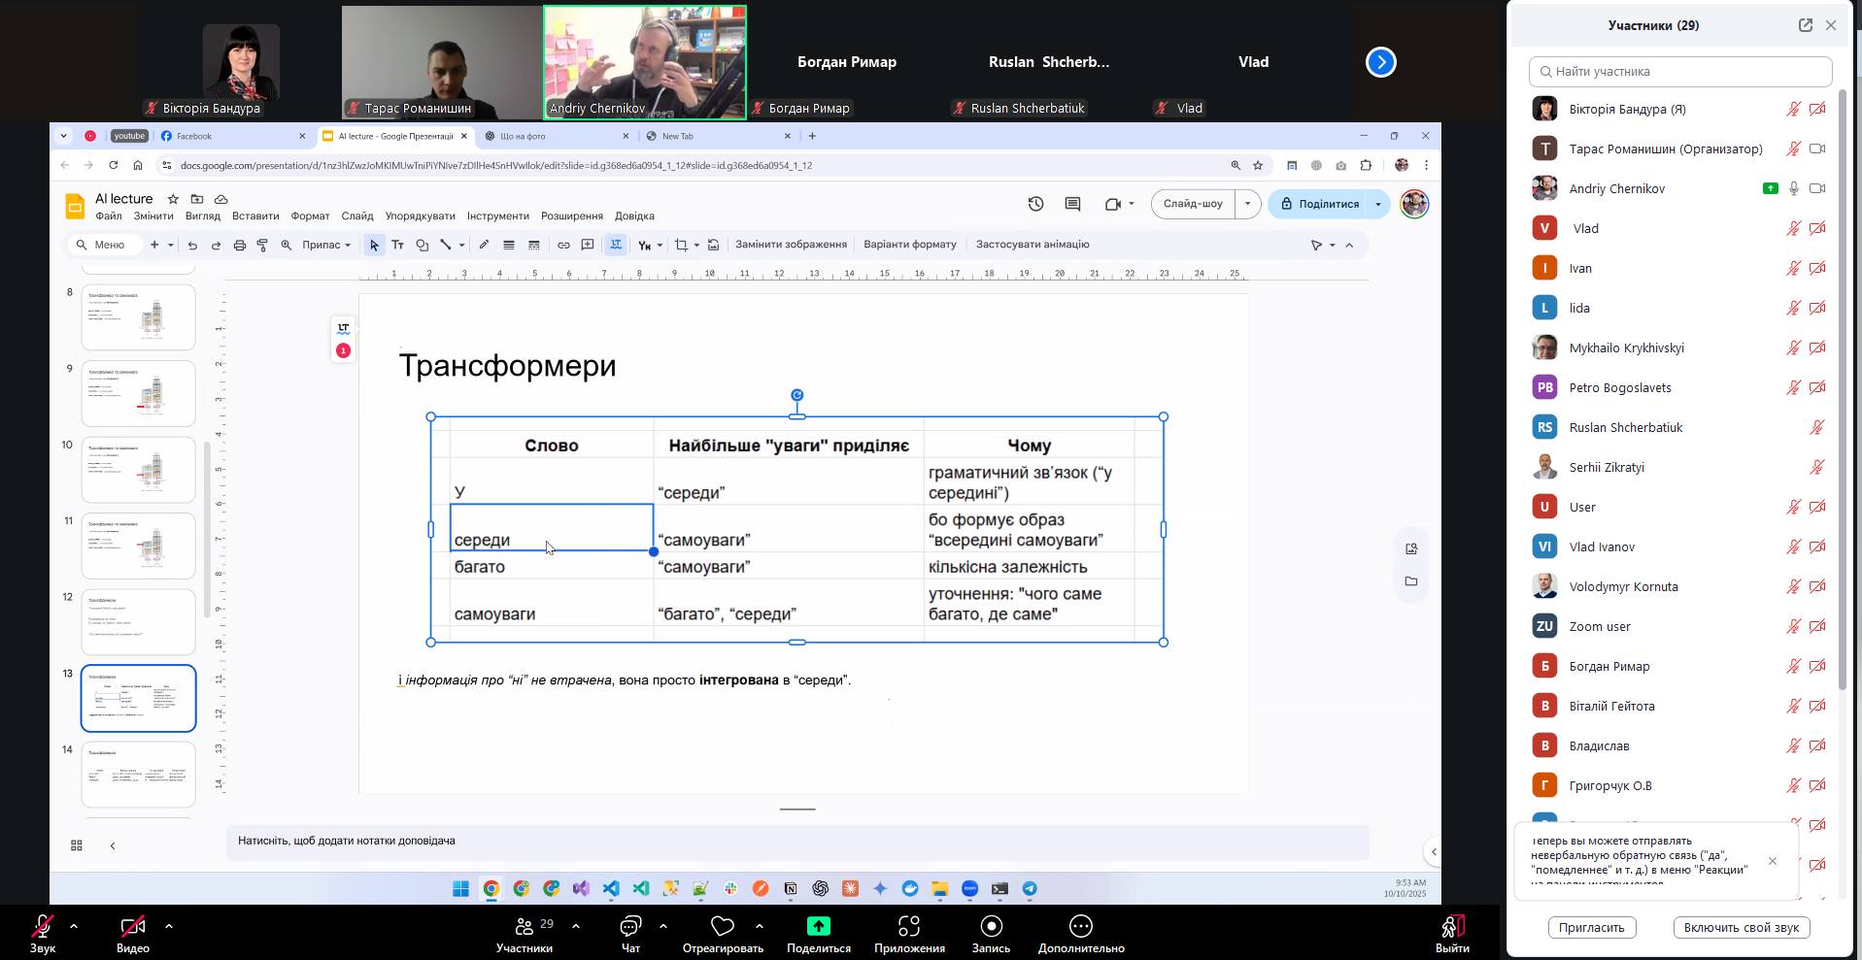This screenshot has height=960, width=1862.
Task: Open the Припас zoom dropdown
Action: pos(325,246)
